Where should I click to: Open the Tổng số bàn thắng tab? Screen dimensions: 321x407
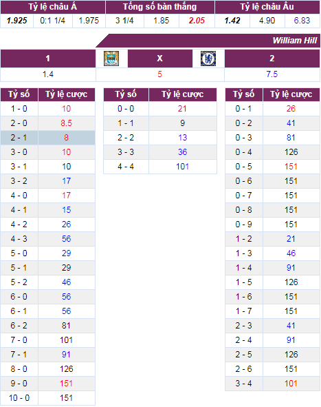[160, 7]
